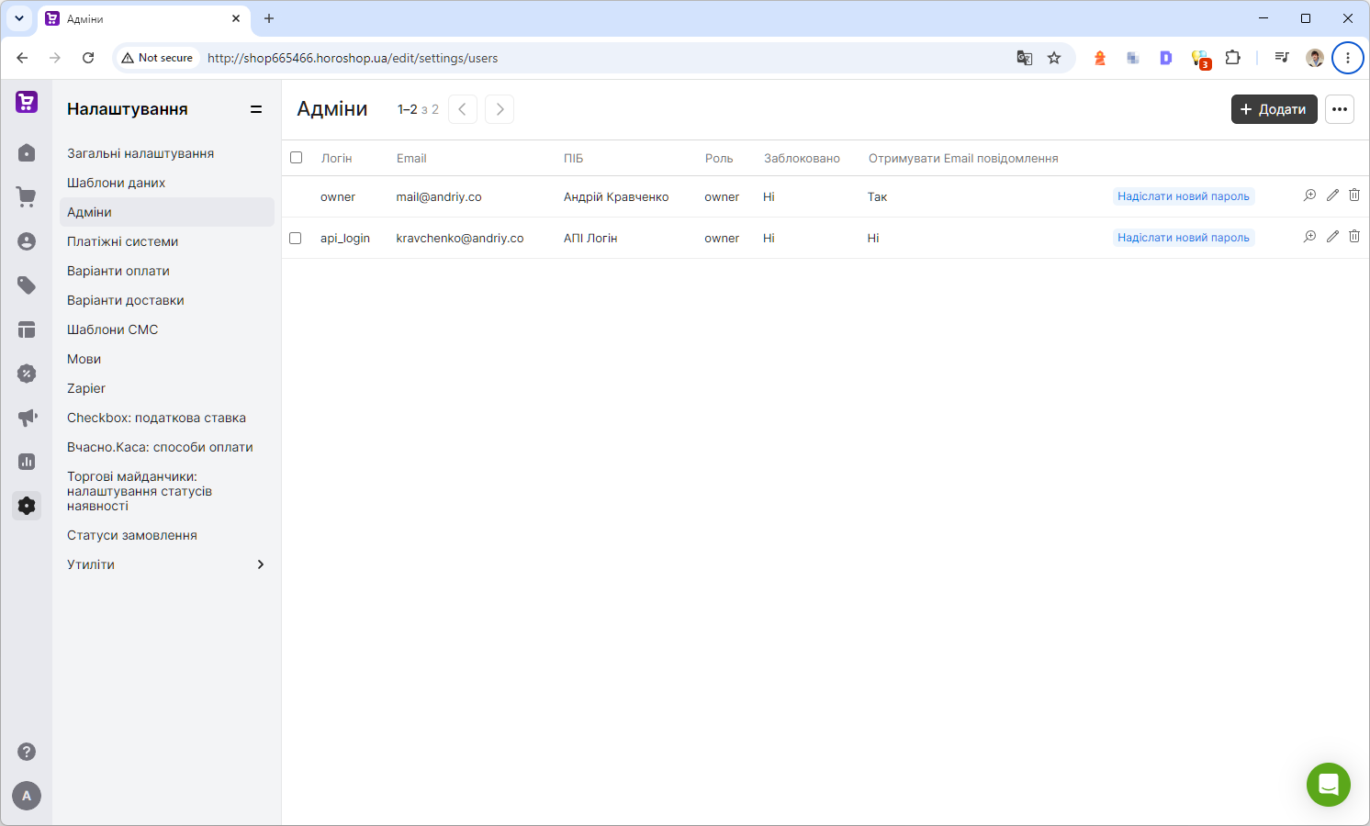Delete the api_login admin with trash icon
Screen dimensions: 1370x826
[1354, 237]
